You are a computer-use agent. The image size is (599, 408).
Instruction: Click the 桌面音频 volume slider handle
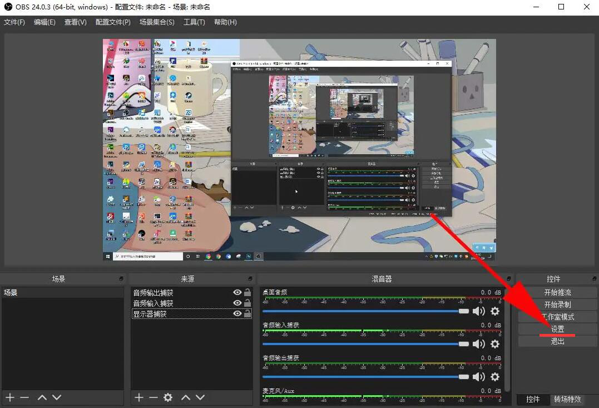click(464, 311)
